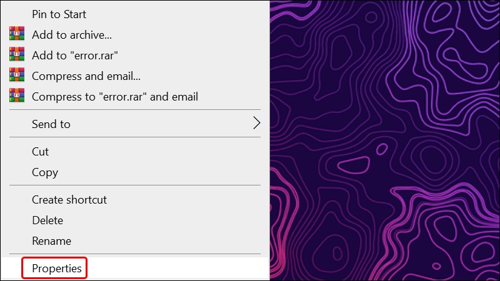
Task: Click WinRAR icon for Compress to "error.rar" and email
Action: point(17,96)
